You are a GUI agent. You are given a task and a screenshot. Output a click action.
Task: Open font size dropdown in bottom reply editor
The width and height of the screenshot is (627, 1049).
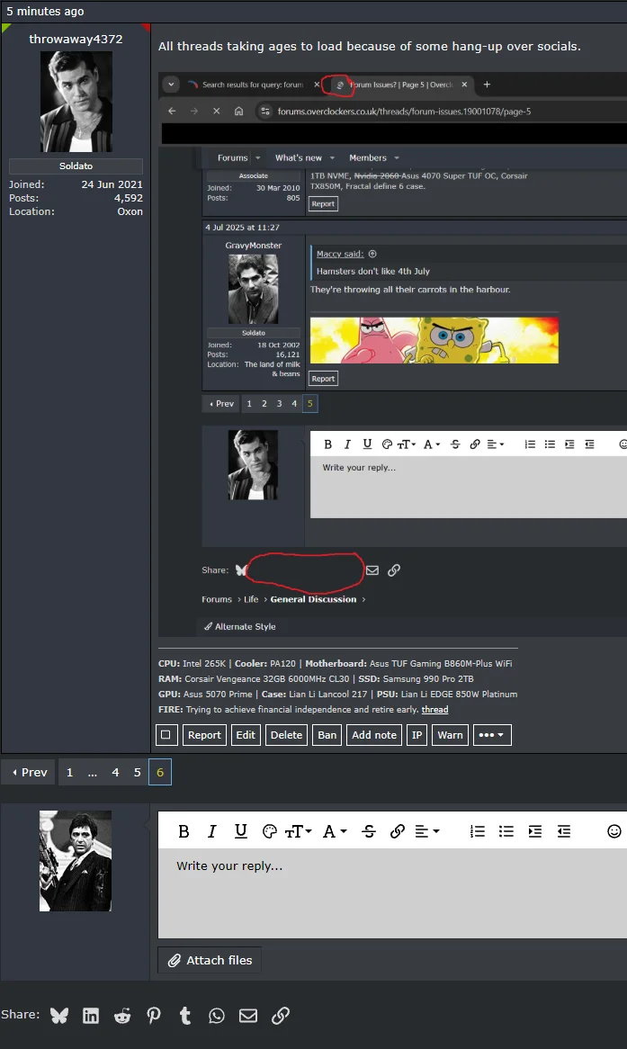[x=298, y=831]
